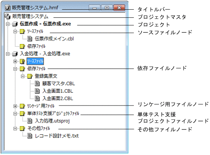This screenshot has height=155, width=210.
Task: Collapse the 入金処理 - 入金処理.exe project
Action: (8, 54)
